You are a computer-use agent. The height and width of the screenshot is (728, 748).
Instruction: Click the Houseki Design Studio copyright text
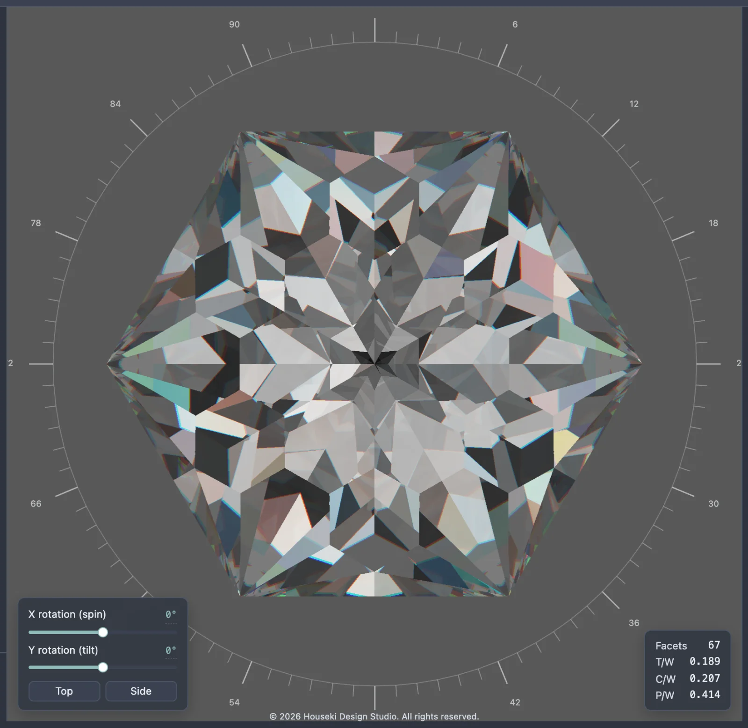point(374,716)
